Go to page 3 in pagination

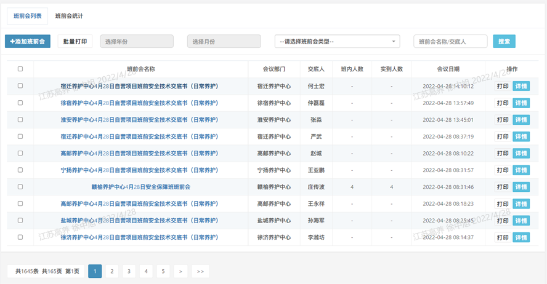[x=129, y=271]
